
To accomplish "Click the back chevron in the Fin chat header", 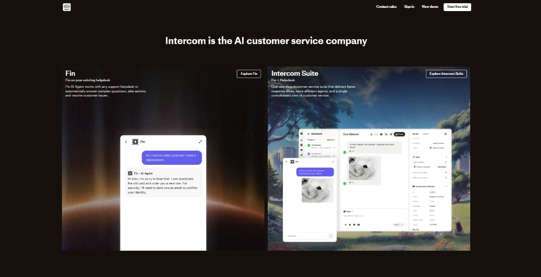I will 126,142.
